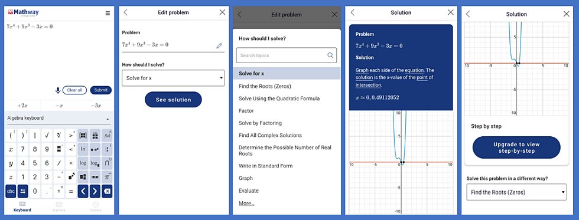
Task: Open the Solve for x dropdown
Action: click(x=173, y=78)
